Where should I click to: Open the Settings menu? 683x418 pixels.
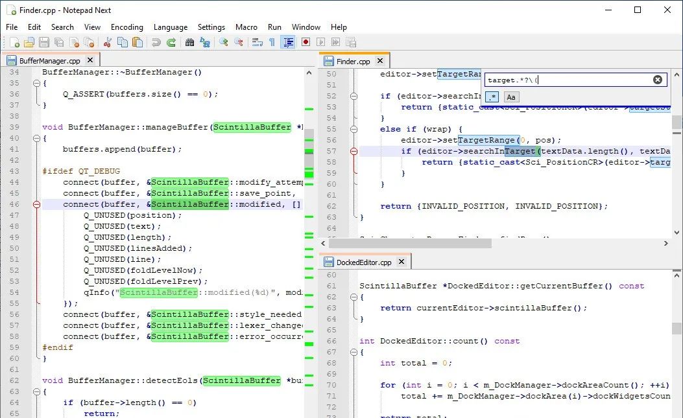click(x=211, y=27)
